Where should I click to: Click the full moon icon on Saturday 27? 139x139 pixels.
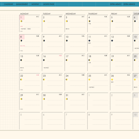pyautogui.click(x=135, y=79)
